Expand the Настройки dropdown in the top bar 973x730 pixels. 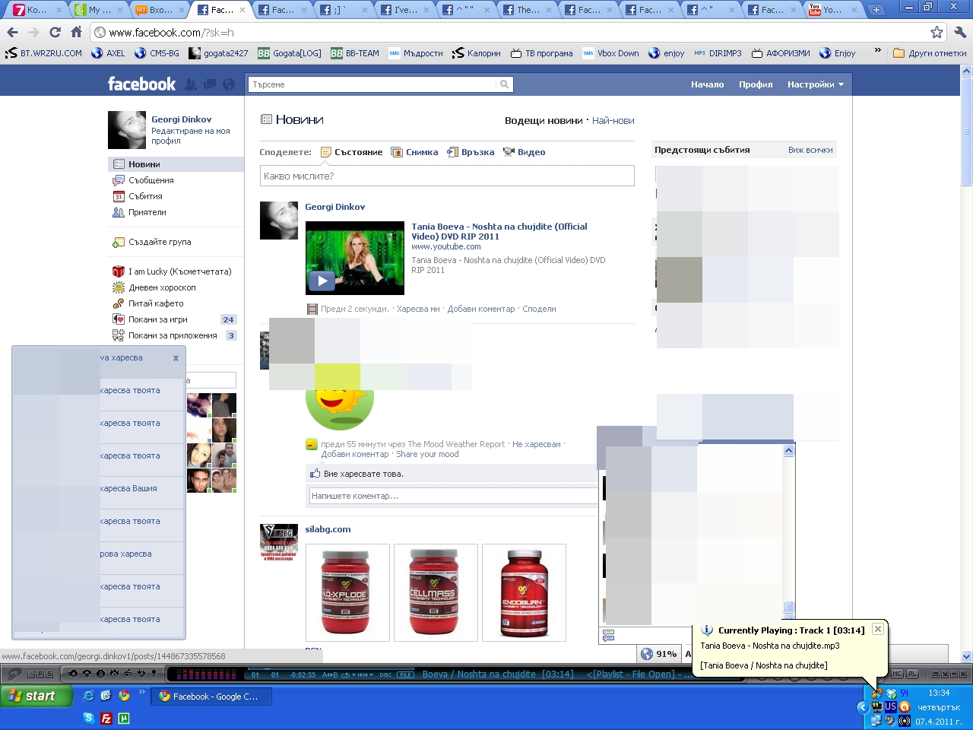pos(816,84)
